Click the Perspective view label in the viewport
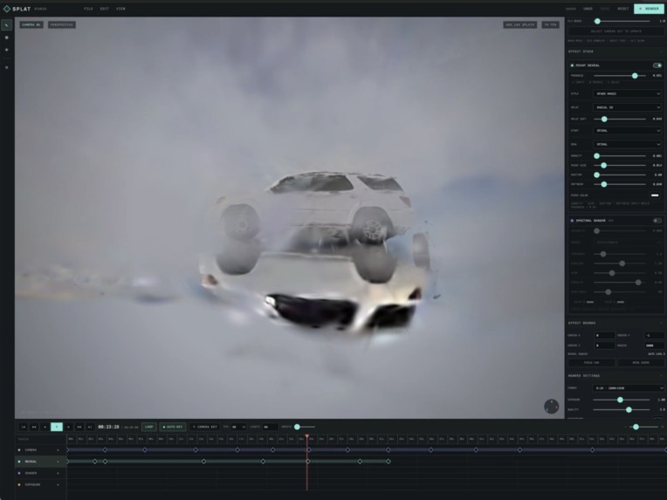The height and width of the screenshot is (500, 667). point(62,24)
